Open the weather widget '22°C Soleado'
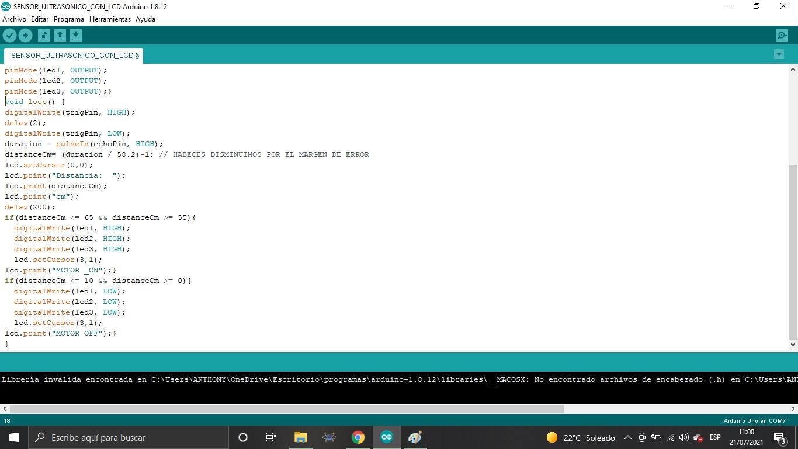 (581, 437)
